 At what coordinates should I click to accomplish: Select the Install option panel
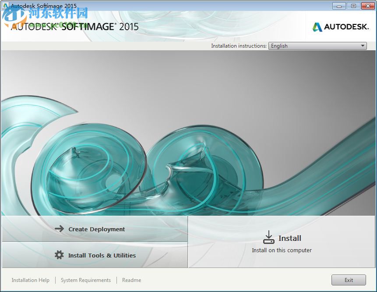[x=282, y=240]
